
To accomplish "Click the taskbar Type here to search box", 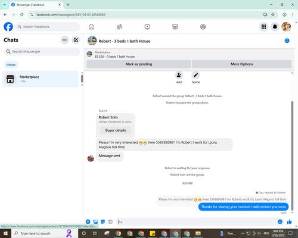I will tap(45, 233).
